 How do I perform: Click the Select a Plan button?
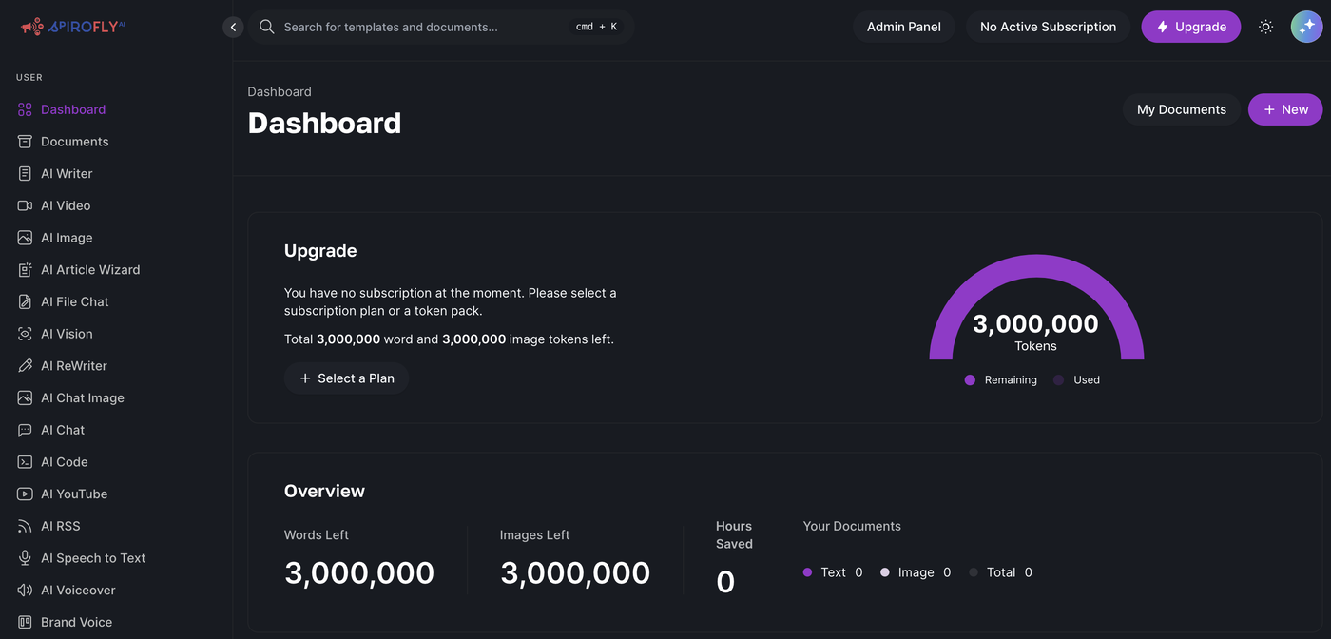tap(346, 378)
